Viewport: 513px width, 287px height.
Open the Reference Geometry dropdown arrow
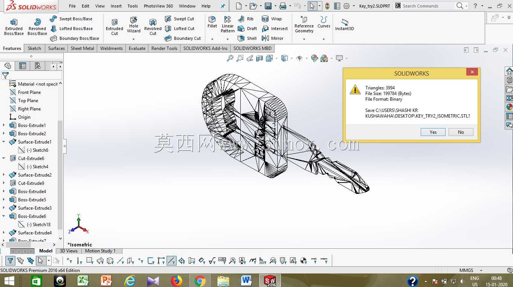(x=304, y=39)
